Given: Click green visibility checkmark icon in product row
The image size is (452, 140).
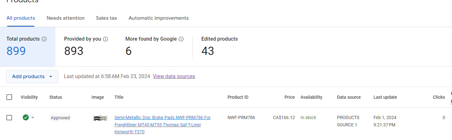Looking at the screenshot, I should coord(26,117).
